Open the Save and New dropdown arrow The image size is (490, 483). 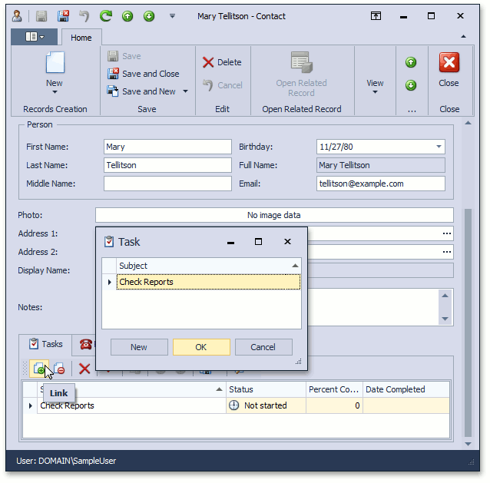click(x=185, y=92)
